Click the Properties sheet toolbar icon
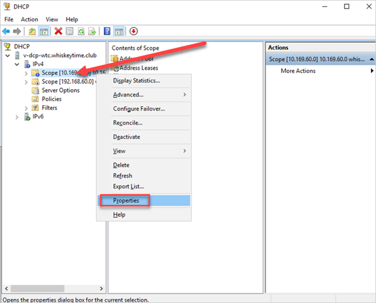376x303 pixels. pyautogui.click(x=69, y=31)
